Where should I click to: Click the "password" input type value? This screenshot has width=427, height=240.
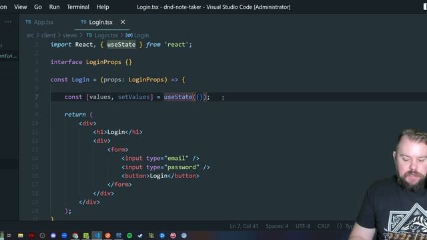coord(181,167)
